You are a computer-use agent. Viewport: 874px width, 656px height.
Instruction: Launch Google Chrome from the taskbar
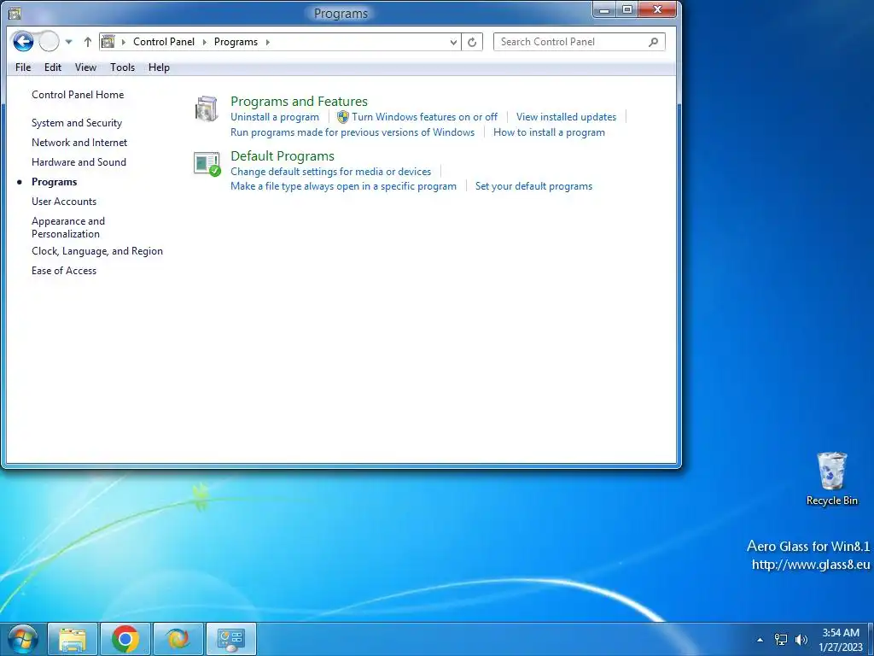point(125,639)
